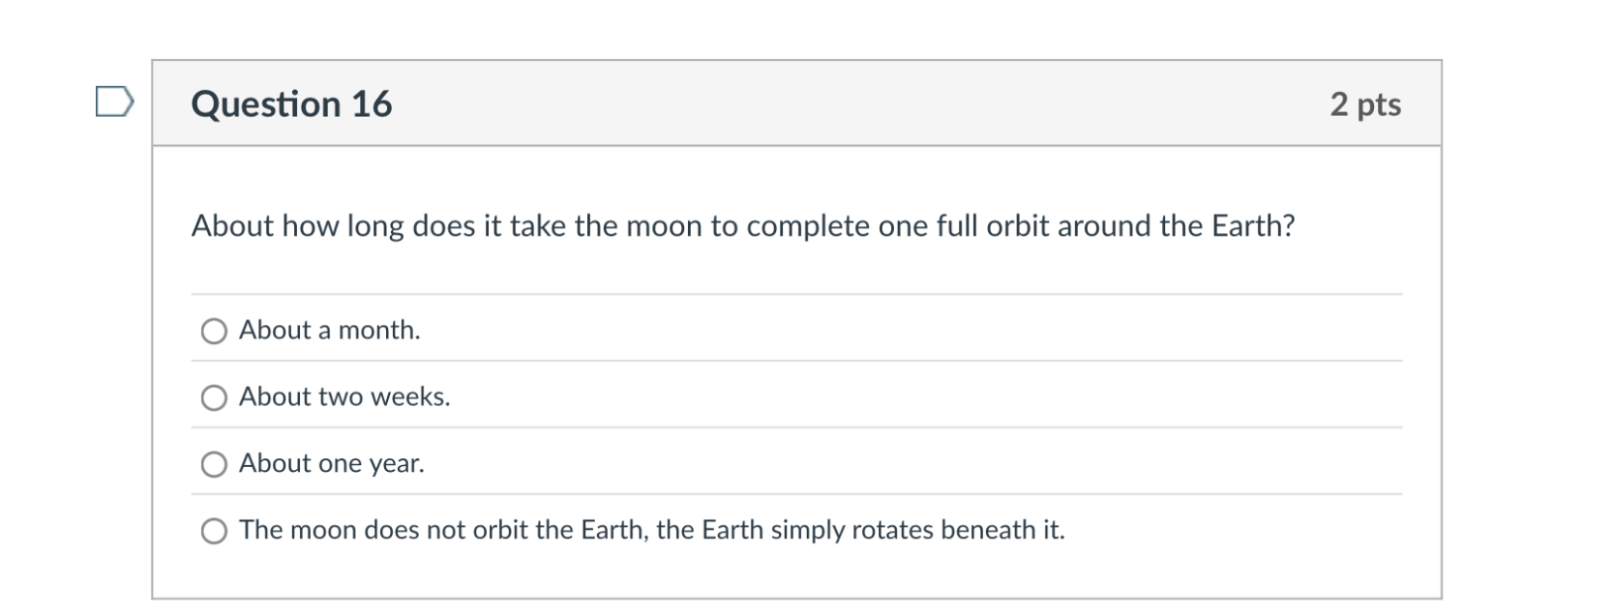
Task: Click the "About two weeks." answer label text
Action: point(344,397)
